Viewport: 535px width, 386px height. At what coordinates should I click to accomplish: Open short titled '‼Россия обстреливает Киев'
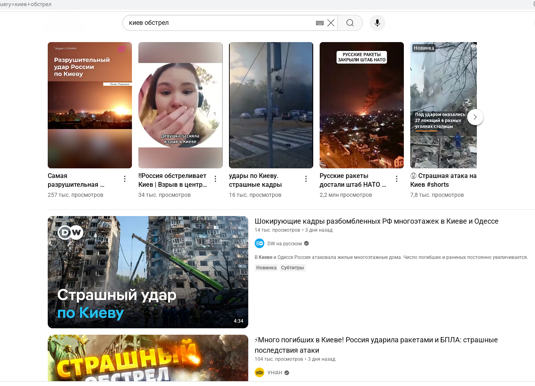coord(173,180)
